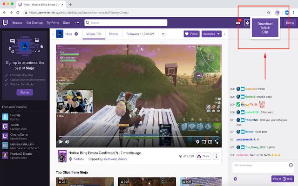298x186 pixels.
Task: Click the Ninja channel name
Action: 68,34
